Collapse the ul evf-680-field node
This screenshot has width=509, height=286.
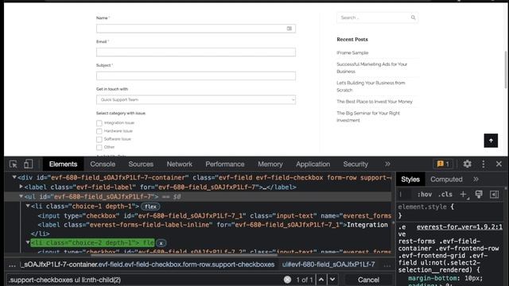pos(21,196)
